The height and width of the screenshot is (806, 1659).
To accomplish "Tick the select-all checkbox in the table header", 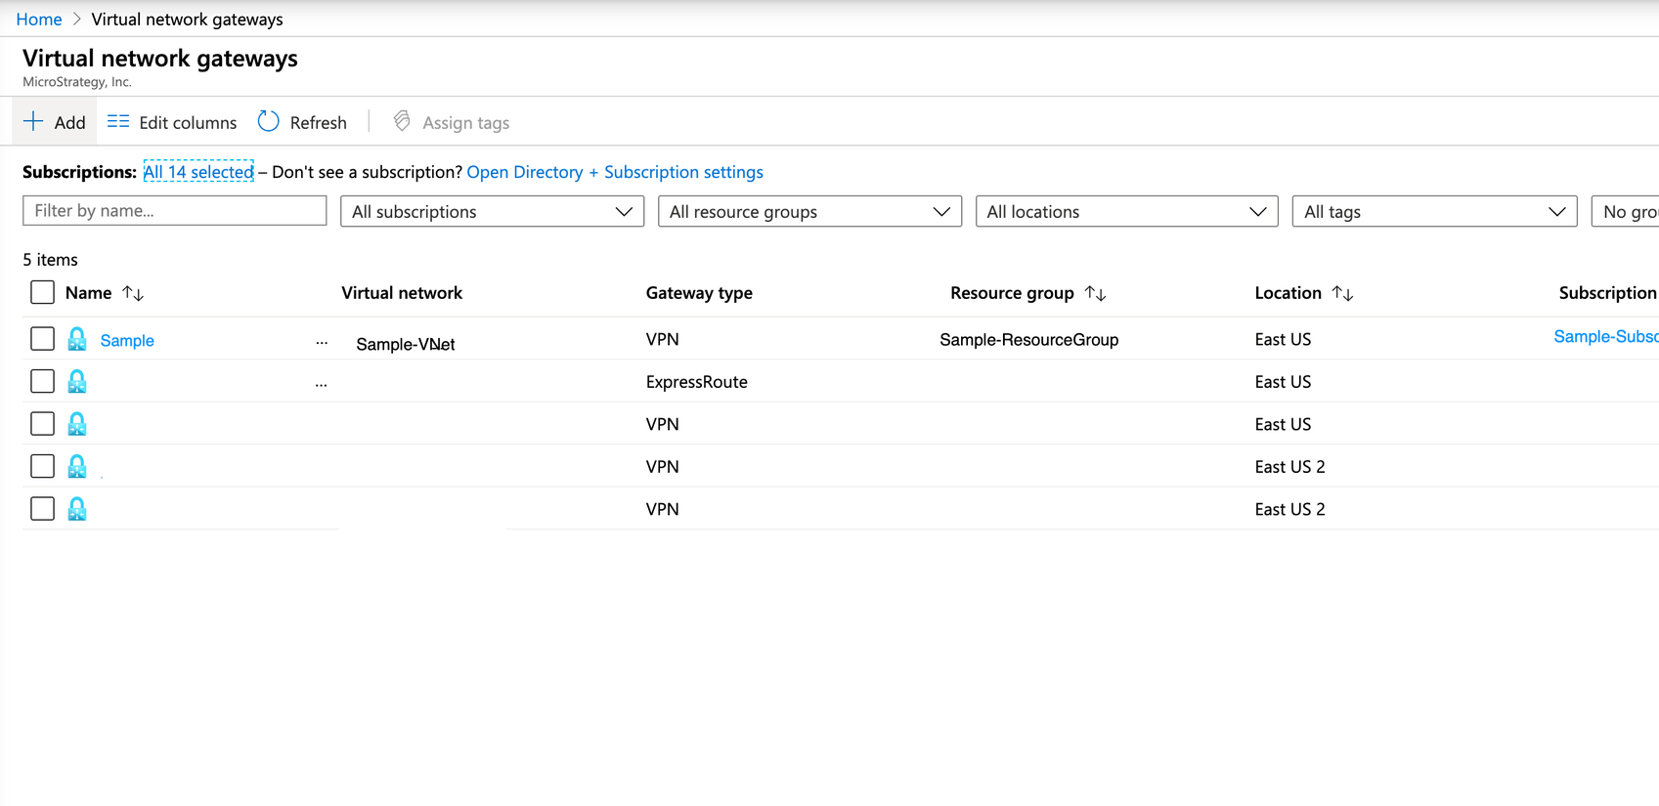I will point(42,292).
